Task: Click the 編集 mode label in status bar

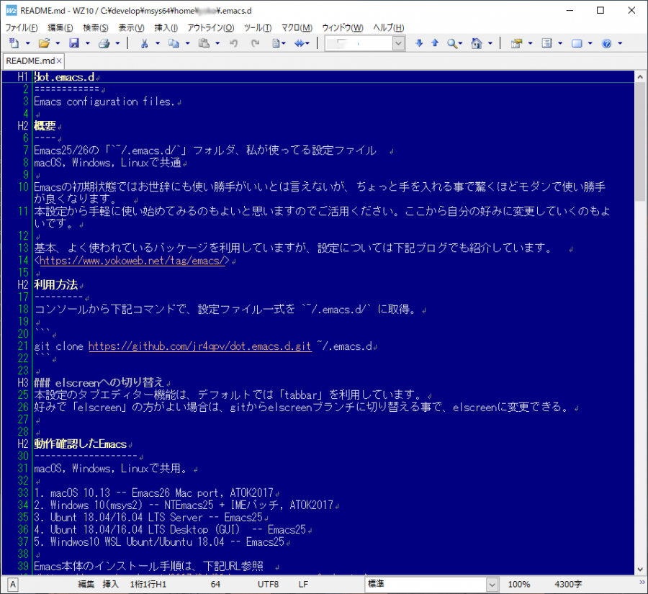Action: click(x=86, y=584)
